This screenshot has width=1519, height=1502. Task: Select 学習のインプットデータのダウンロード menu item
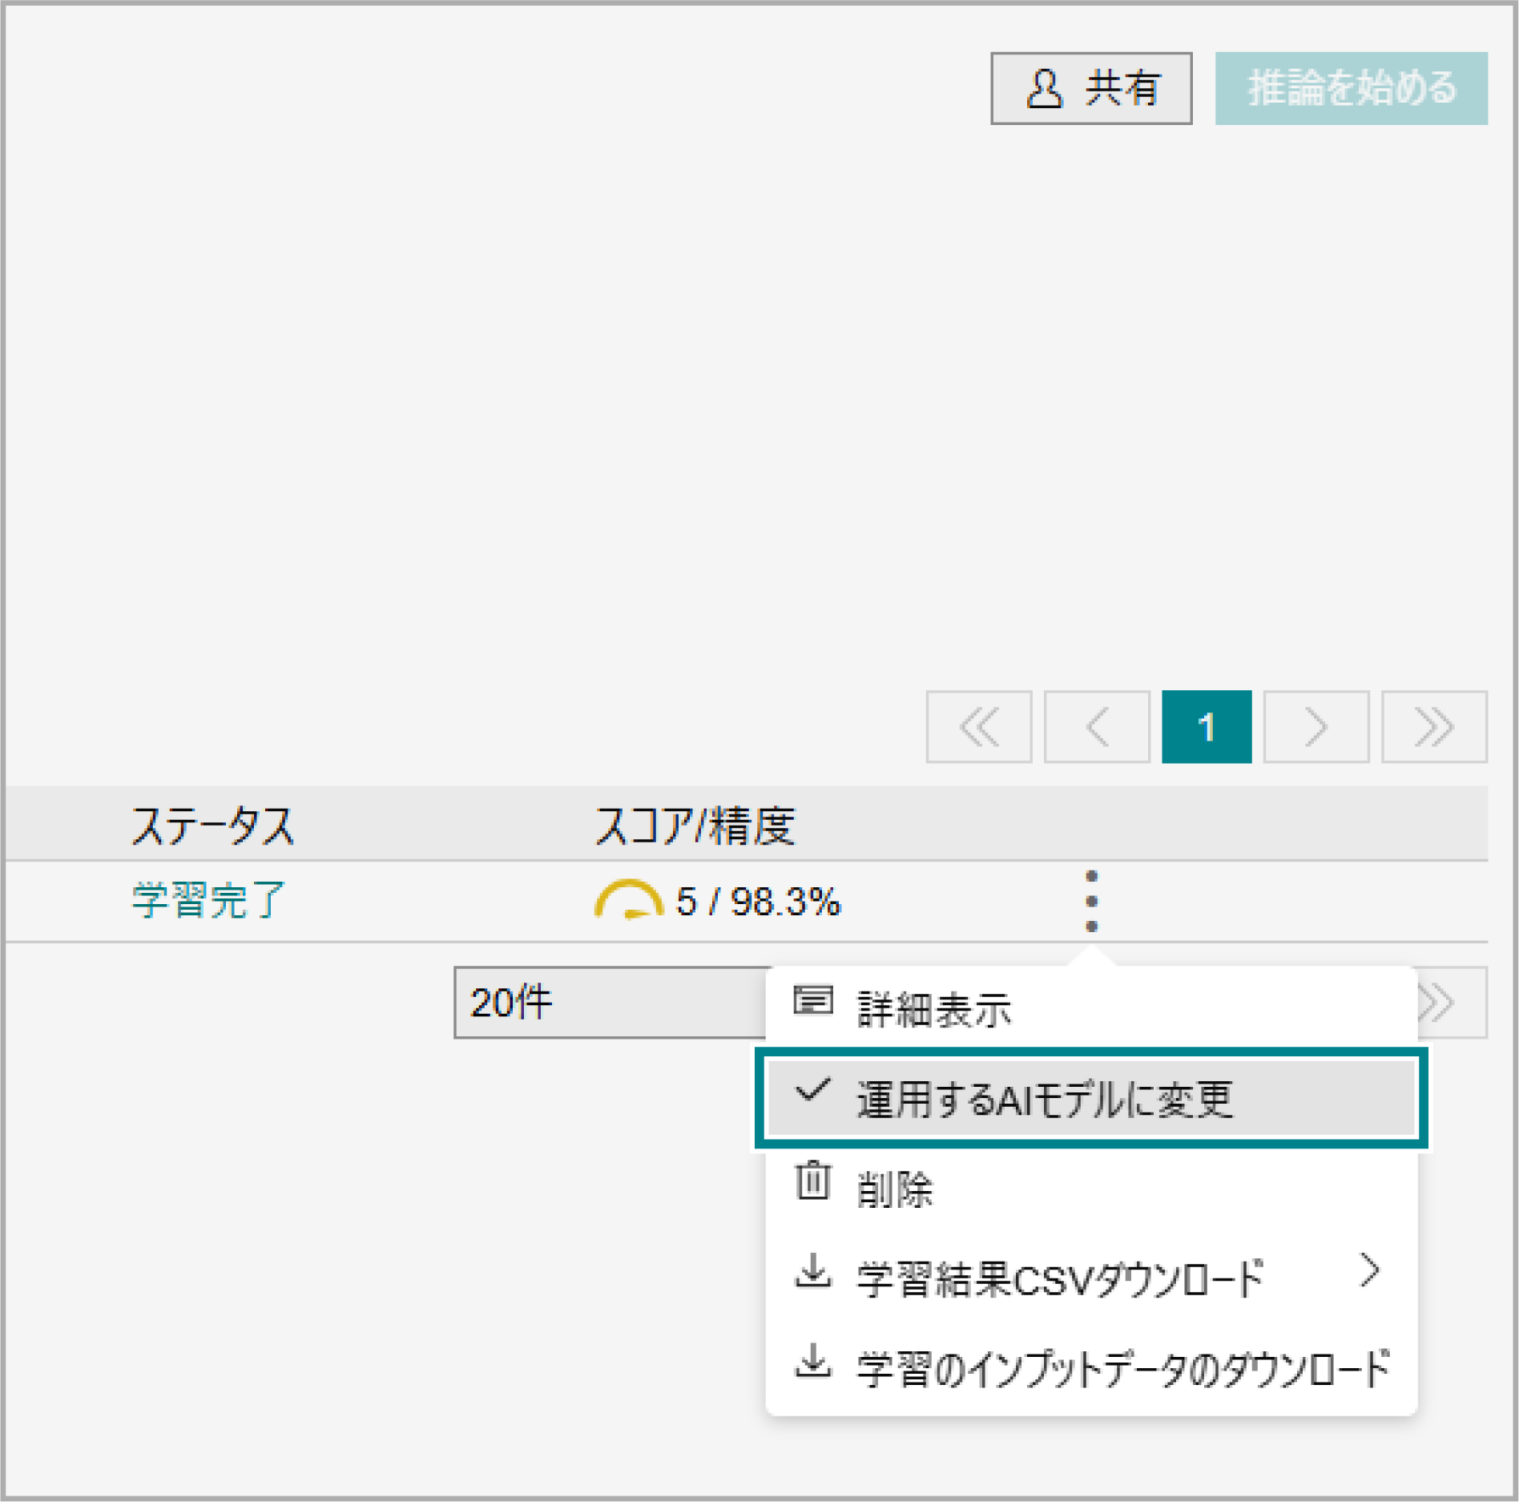pos(1091,1367)
